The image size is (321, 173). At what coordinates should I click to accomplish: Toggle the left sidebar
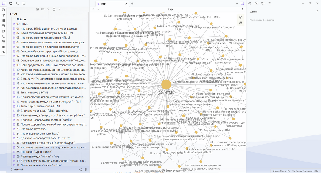pos(3,3)
